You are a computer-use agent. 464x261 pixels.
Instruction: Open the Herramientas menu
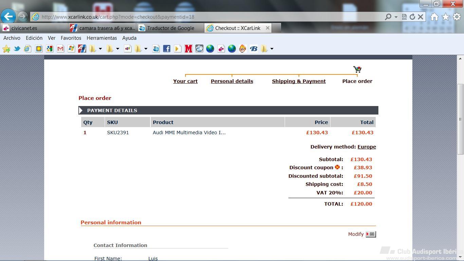click(x=102, y=38)
